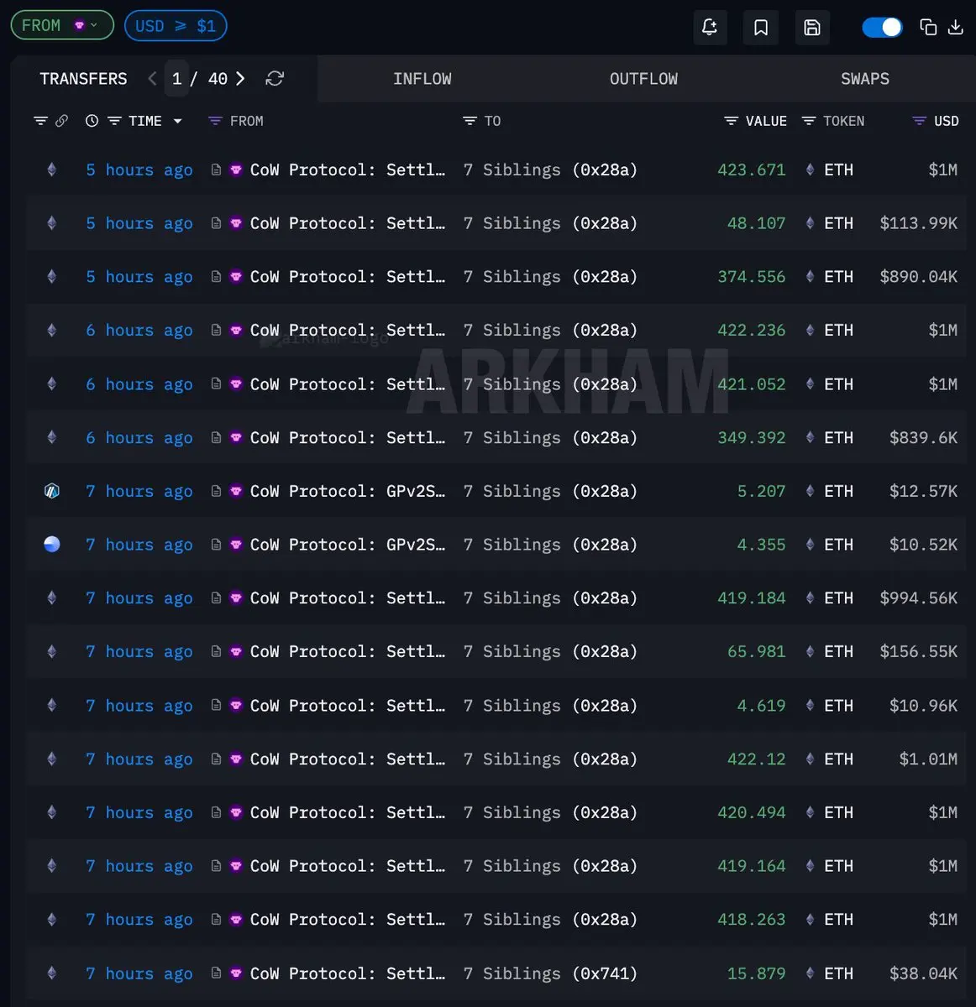Viewport: 976px width, 1007px height.
Task: Click the total page count 40
Action: pos(218,78)
